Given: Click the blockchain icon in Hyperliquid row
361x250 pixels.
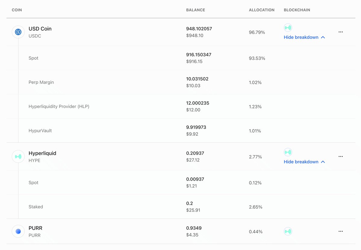Looking at the screenshot, I should pos(288,152).
